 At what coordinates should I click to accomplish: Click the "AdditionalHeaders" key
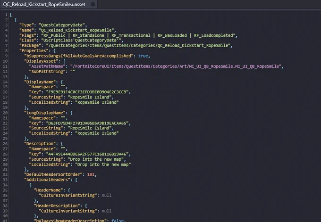point(47,180)
